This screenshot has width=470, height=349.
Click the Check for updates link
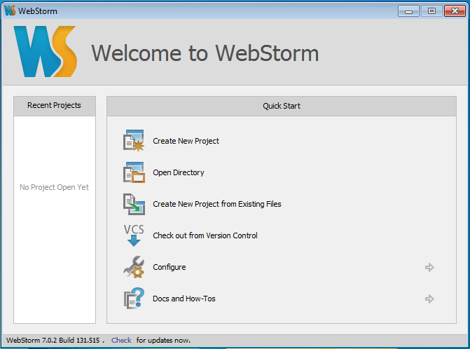[x=121, y=341]
